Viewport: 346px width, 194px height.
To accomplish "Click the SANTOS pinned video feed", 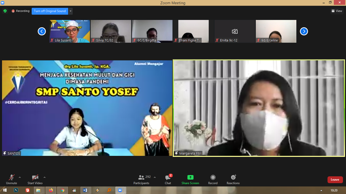I will click(87, 108).
